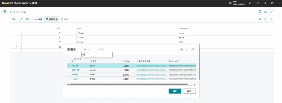Screen dimensions: 282x103
Task: Show row menu for ADAM user
Action: (x=87, y=66)
